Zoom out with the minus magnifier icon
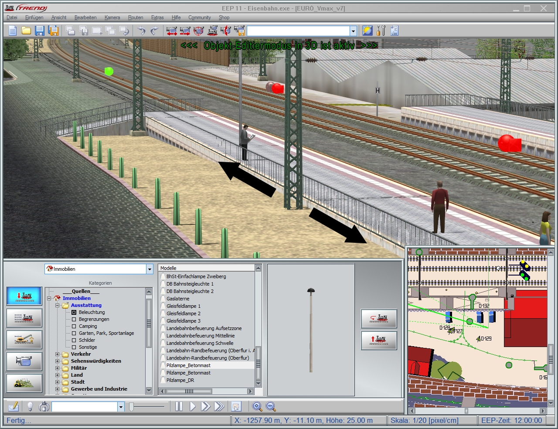This screenshot has height=429, width=558. pos(271,406)
